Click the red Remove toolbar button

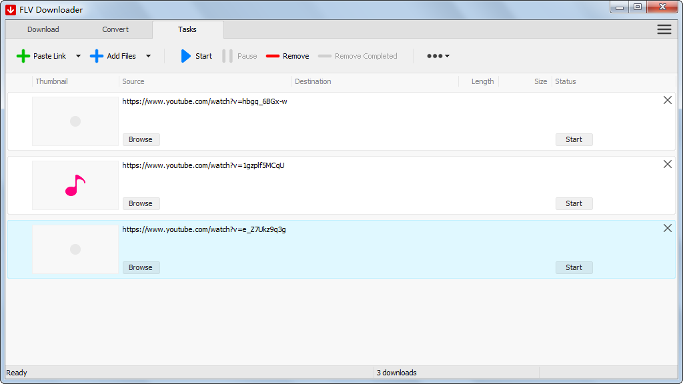pos(287,56)
